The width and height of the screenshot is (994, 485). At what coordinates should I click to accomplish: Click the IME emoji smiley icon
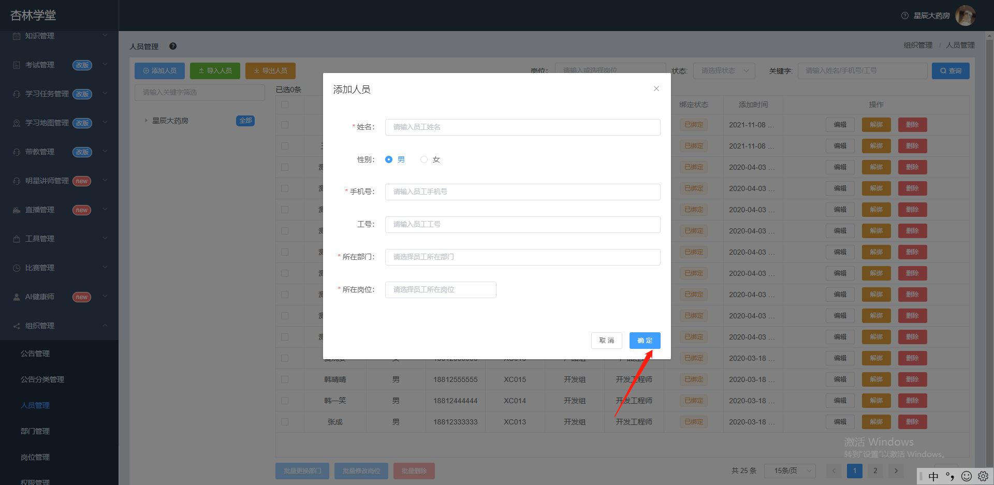[x=967, y=476]
